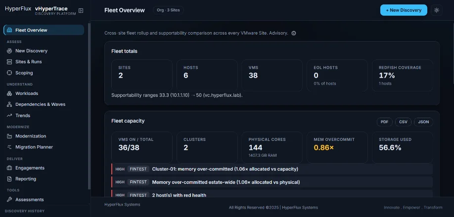Click Memory over-committed estate-wide alert
Viewport: 454px width, 217px height.
(272, 182)
